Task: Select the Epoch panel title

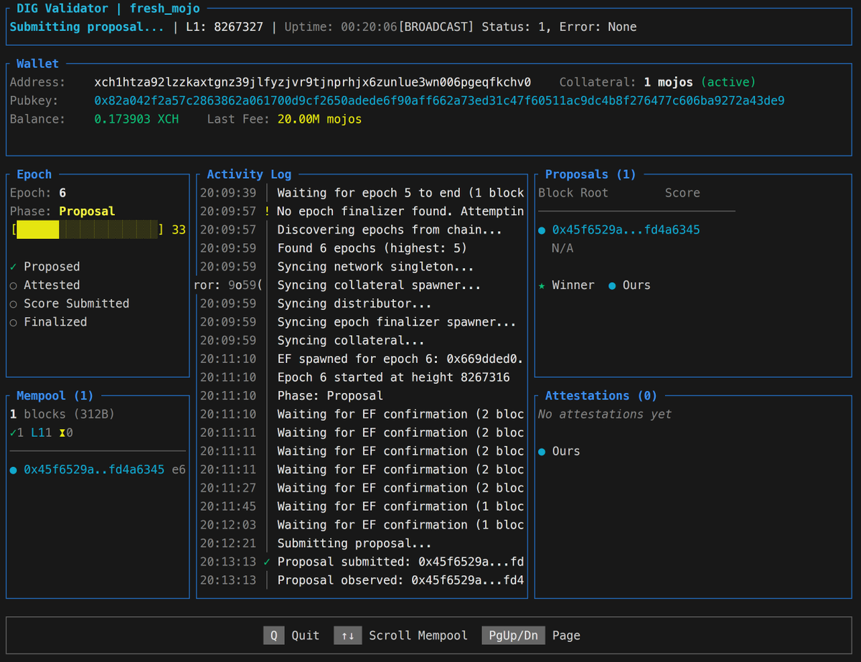Action: point(34,174)
